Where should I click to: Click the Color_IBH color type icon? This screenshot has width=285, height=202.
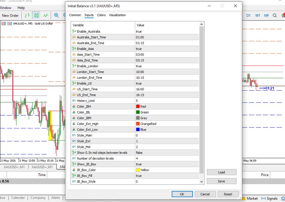point(74,106)
